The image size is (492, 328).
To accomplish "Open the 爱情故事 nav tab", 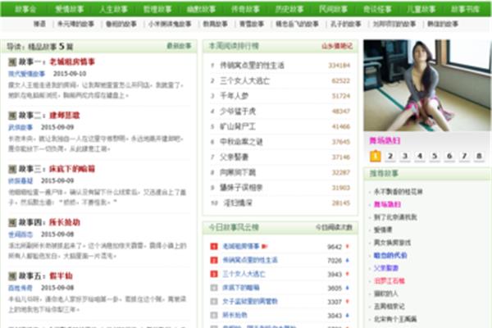I will (70, 9).
